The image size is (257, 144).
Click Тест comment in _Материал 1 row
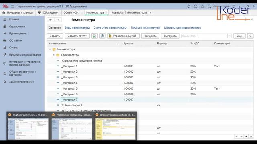pyautogui.click(x=217, y=66)
